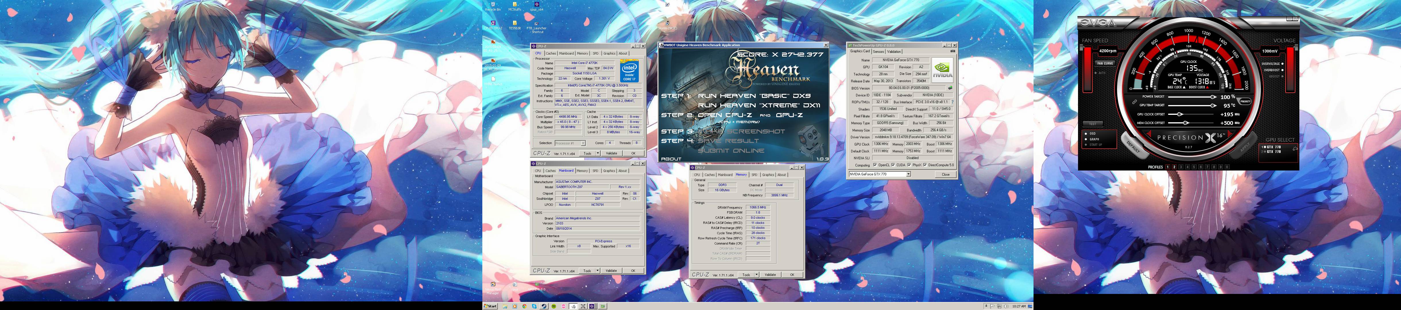Click the link icon beside Power Target in Precision X
This screenshot has width=1401, height=310.
(1135, 102)
